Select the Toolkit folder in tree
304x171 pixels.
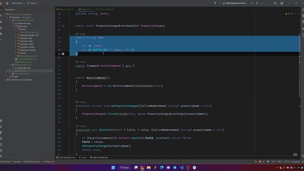pyautogui.click(x=14, y=77)
